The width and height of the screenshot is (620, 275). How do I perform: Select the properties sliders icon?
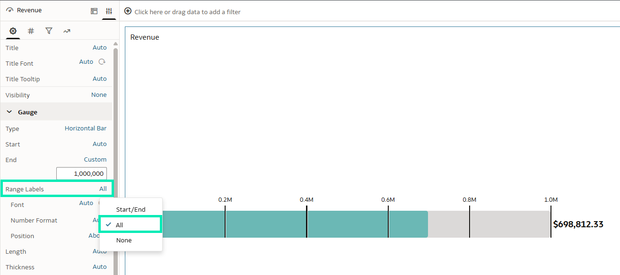pos(109,11)
